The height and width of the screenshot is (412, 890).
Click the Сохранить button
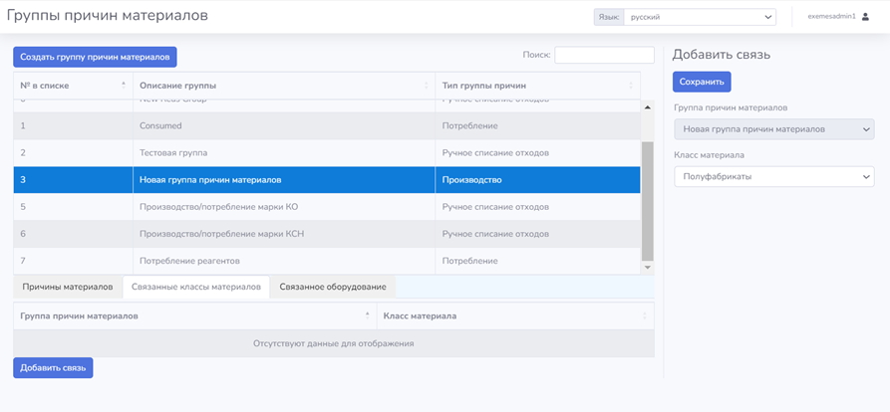(x=702, y=82)
